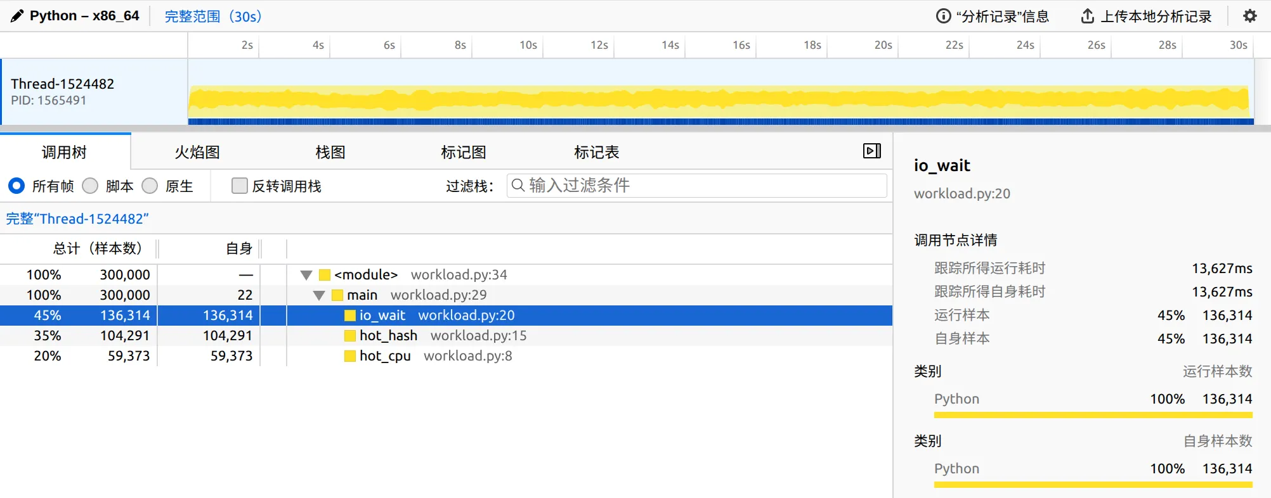Click the search magnifier icon in filter
Viewport: 1271px width, 498px height.
(518, 185)
